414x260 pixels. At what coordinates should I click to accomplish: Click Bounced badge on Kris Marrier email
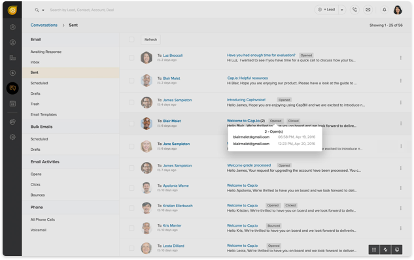click(273, 226)
